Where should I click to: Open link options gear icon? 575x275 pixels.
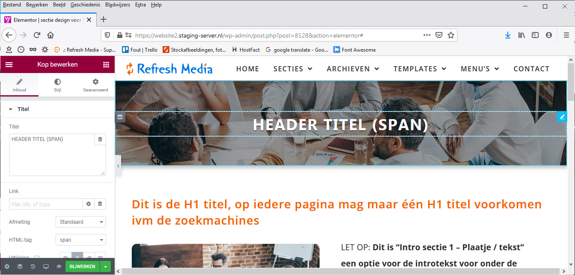(x=89, y=204)
